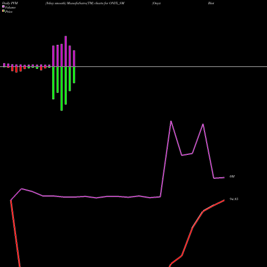Viewport: 267px width, 267px height.
Task: Click the tallest magenta volume bar
Action: pyautogui.click(x=66, y=51)
